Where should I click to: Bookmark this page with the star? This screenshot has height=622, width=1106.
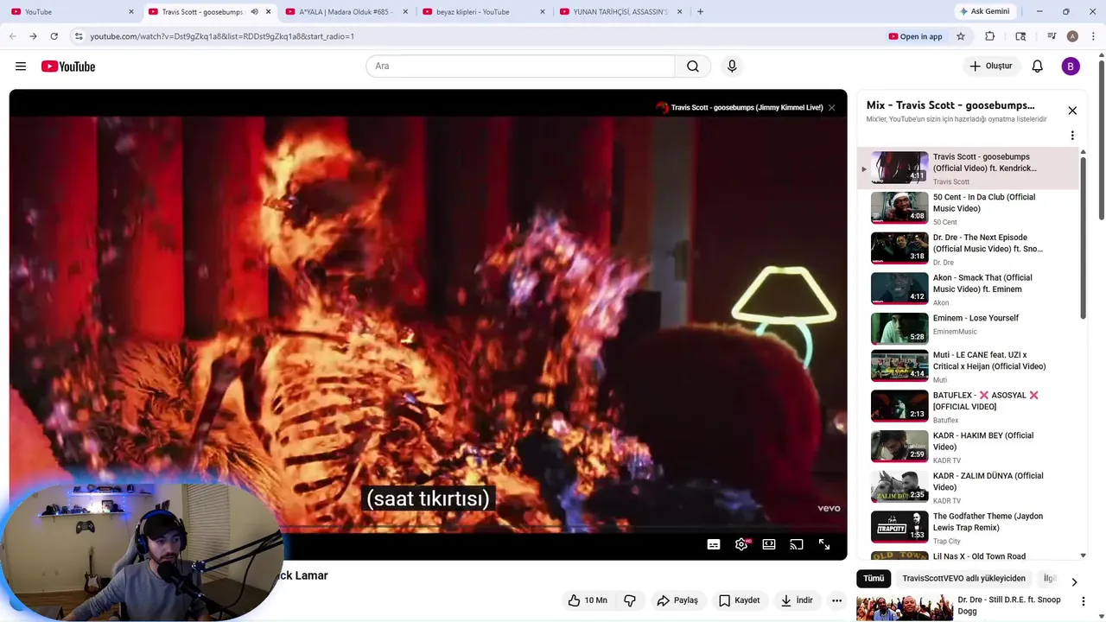click(960, 36)
